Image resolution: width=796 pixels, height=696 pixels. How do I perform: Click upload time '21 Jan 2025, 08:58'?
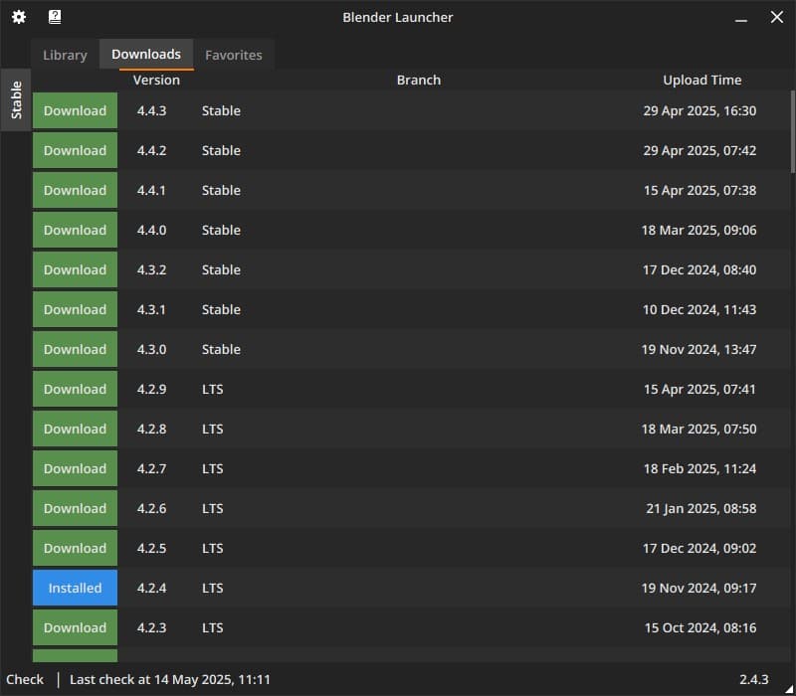[x=701, y=508]
